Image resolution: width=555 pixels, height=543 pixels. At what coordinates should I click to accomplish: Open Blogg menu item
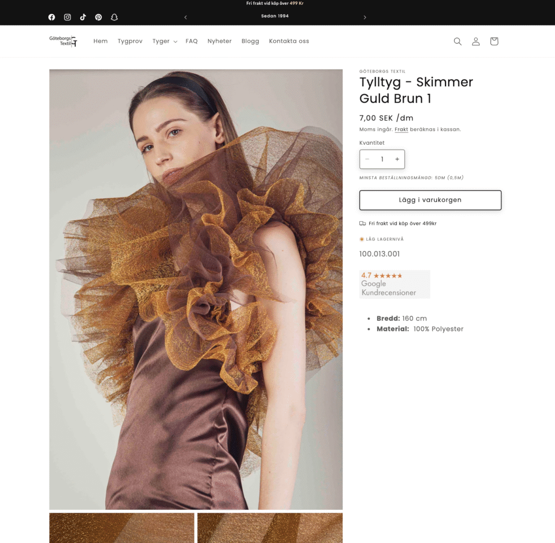(250, 41)
